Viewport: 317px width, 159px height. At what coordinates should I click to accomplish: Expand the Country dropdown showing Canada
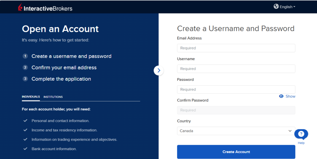coord(236,131)
